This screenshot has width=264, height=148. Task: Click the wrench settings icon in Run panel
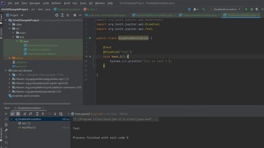pyautogui.click(x=6, y=130)
